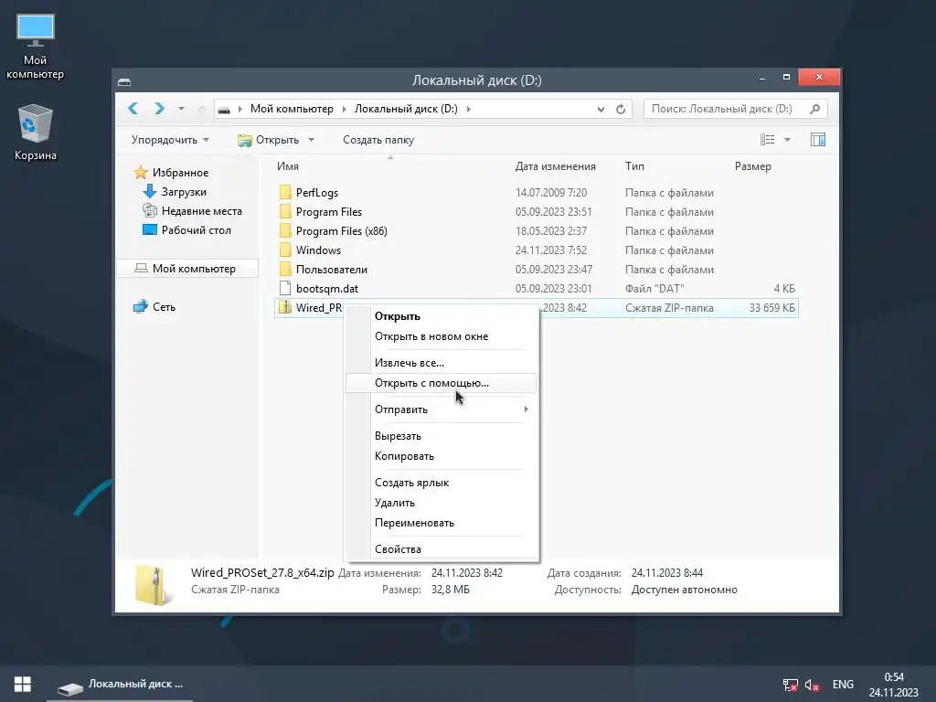Choose Открыть в новом окне
Image resolution: width=936 pixels, height=702 pixels.
[441, 336]
